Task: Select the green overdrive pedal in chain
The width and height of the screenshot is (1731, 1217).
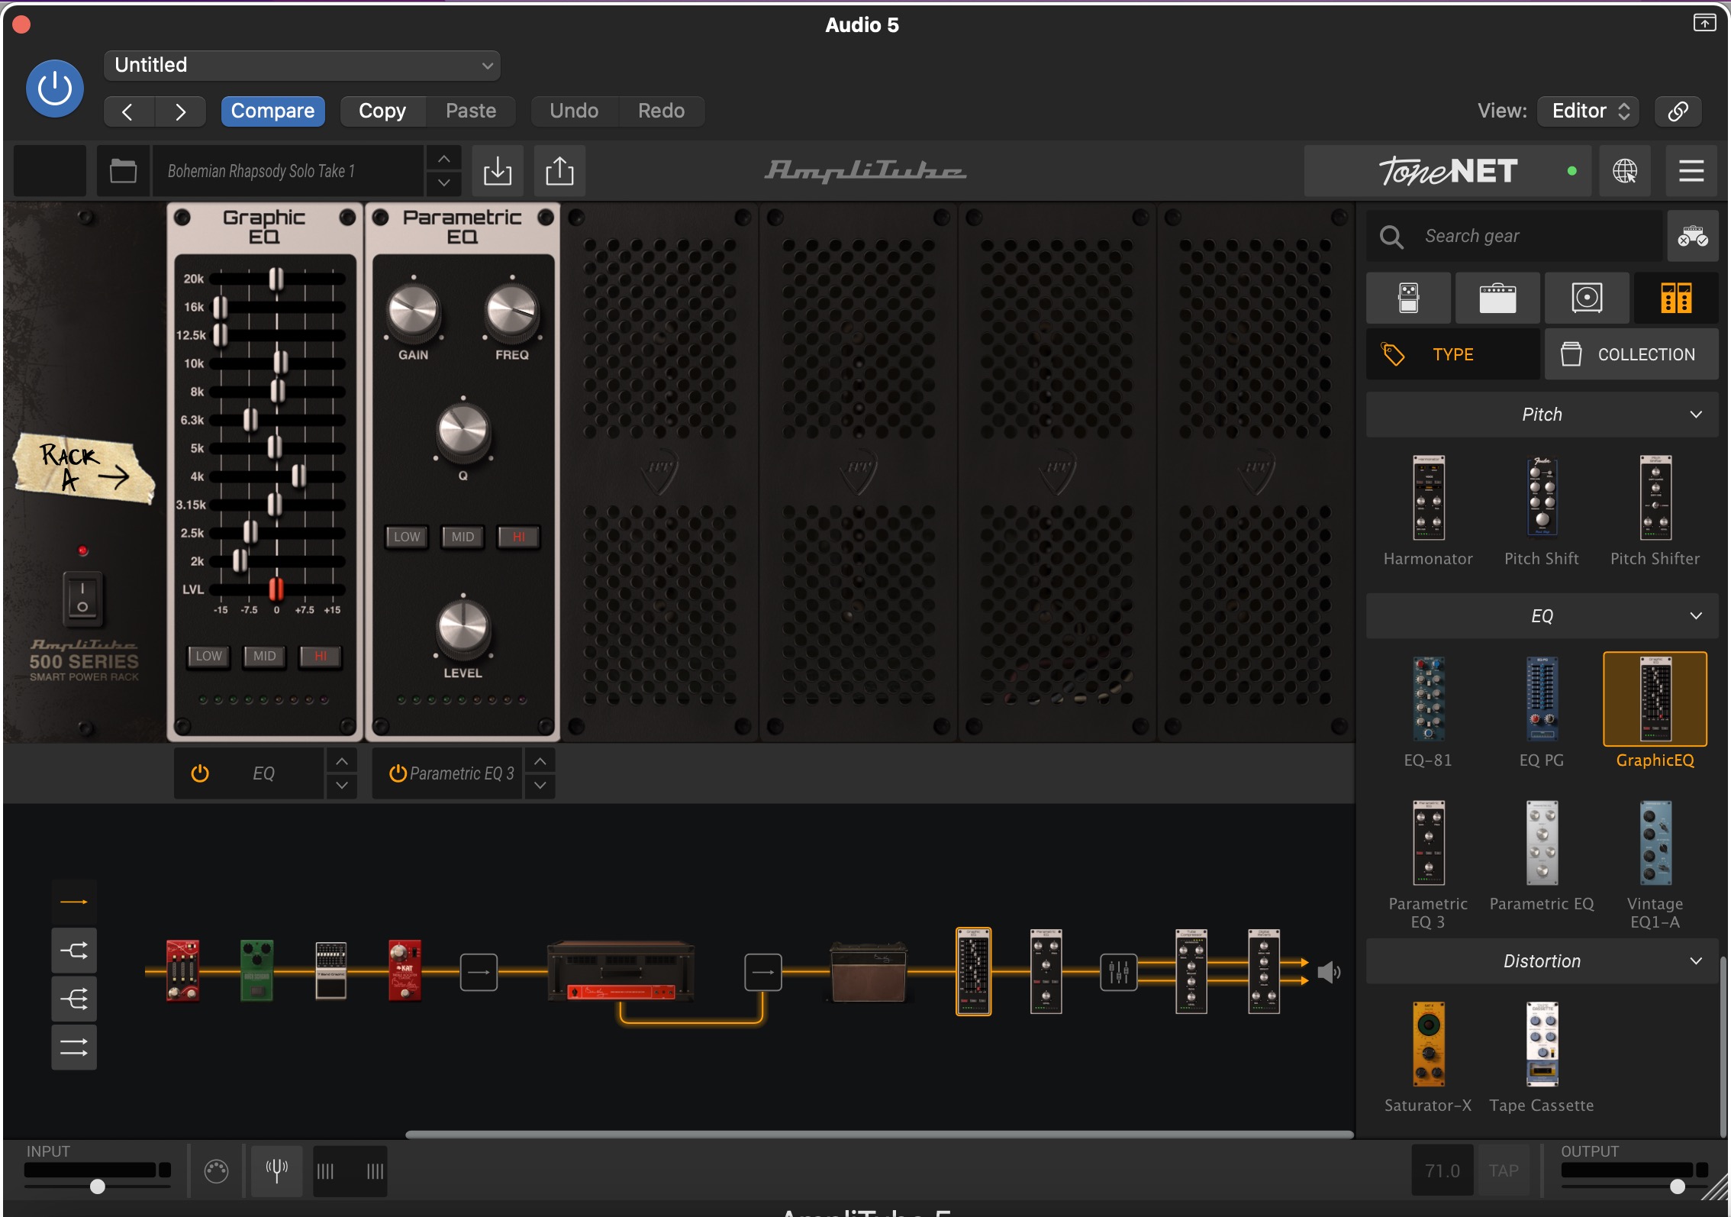Action: click(256, 970)
